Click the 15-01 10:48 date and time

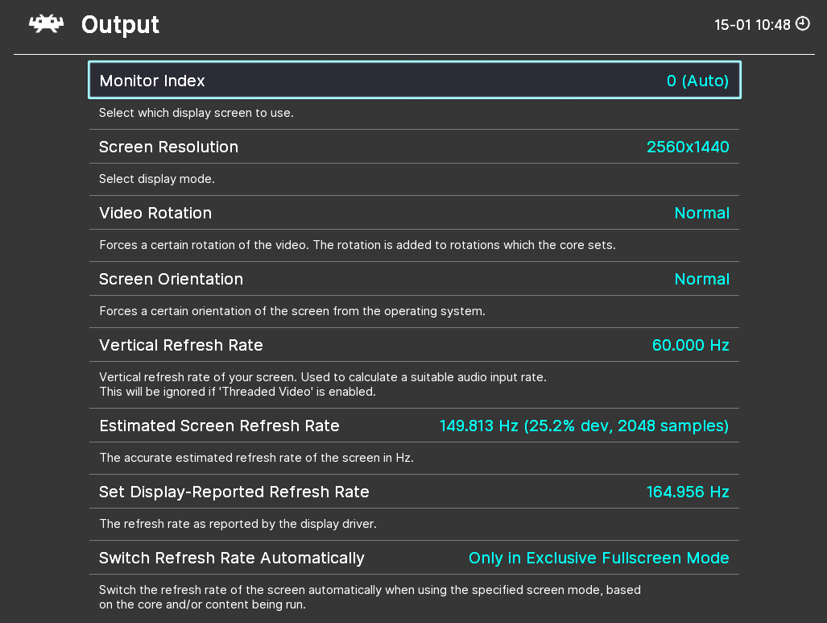752,25
